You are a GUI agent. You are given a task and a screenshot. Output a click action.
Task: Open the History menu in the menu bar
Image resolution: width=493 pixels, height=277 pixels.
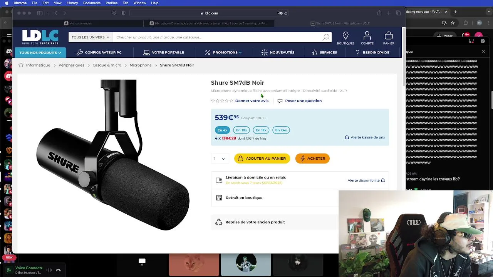72,3
